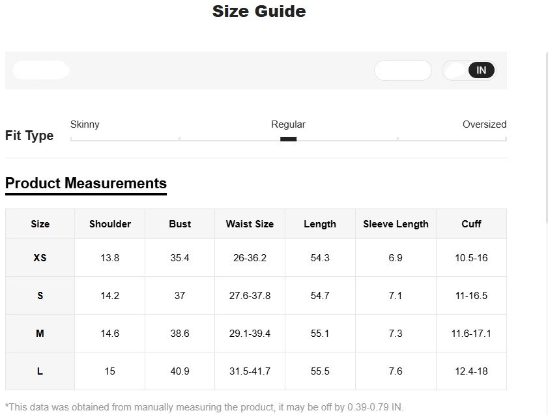548x415 pixels.
Task: Select the S size row
Action: pyautogui.click(x=40, y=295)
